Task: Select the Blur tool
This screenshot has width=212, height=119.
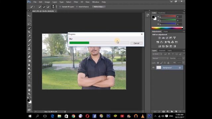Action: pyautogui.click(x=29, y=65)
